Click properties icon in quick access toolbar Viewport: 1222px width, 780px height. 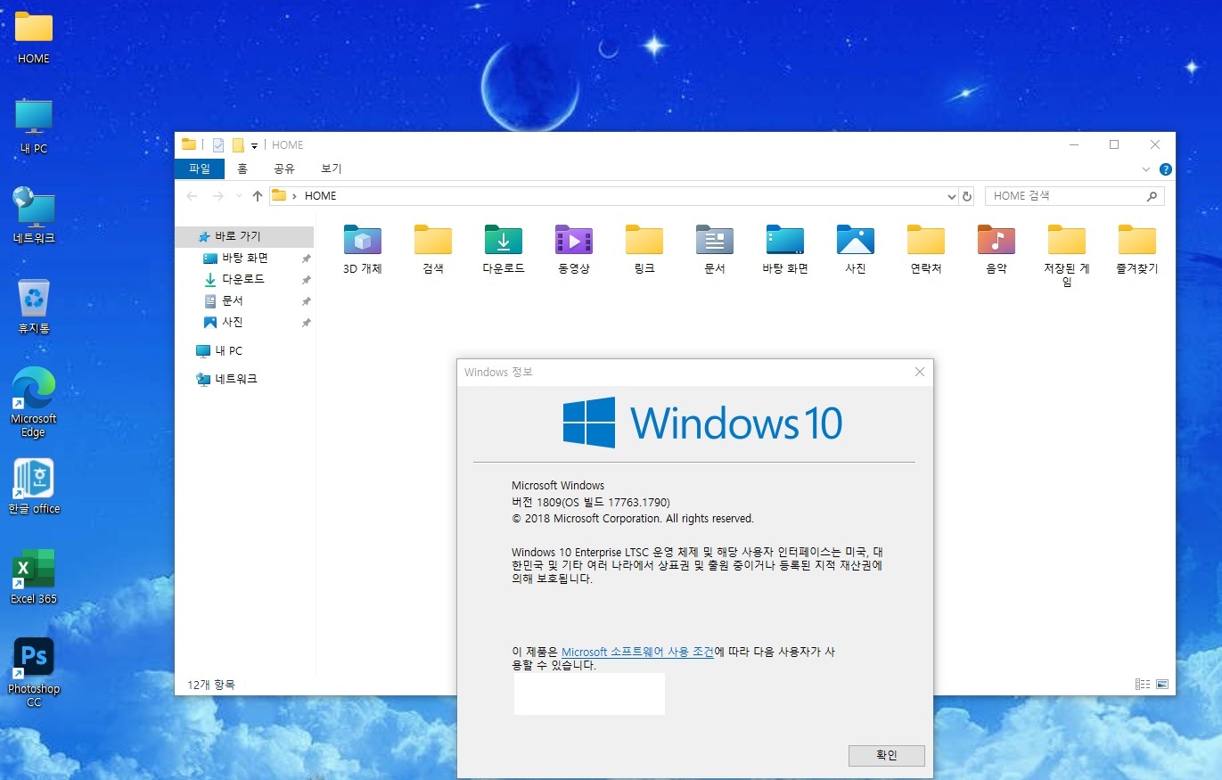(218, 145)
